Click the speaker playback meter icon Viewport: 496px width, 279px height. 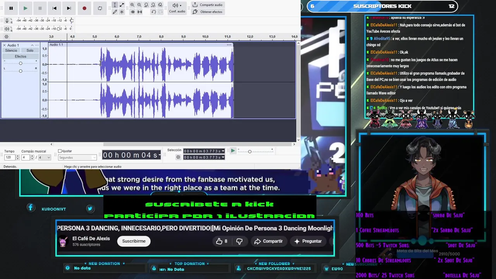click(x=7, y=29)
